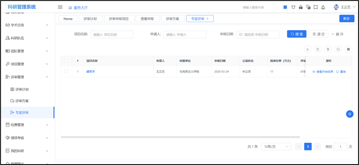The height and width of the screenshot is (165, 359).
Task: Open the theme shirt icon
Action: [293, 7]
